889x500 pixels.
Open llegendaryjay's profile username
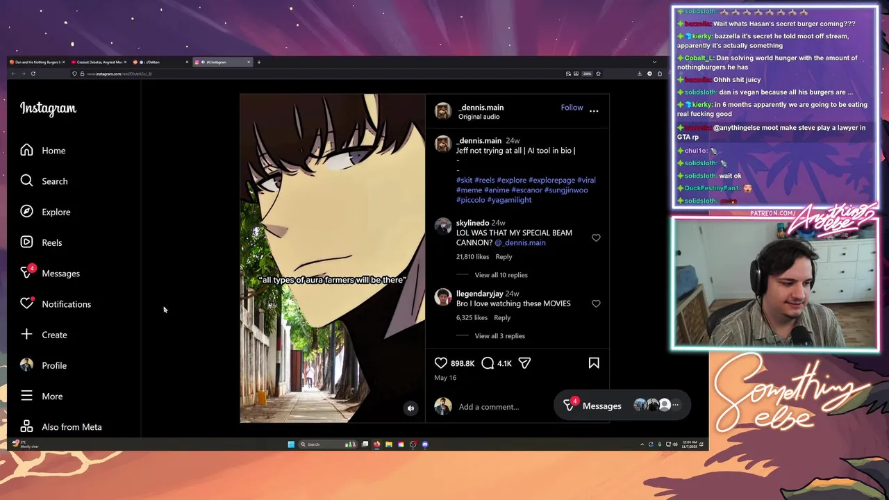(x=479, y=294)
